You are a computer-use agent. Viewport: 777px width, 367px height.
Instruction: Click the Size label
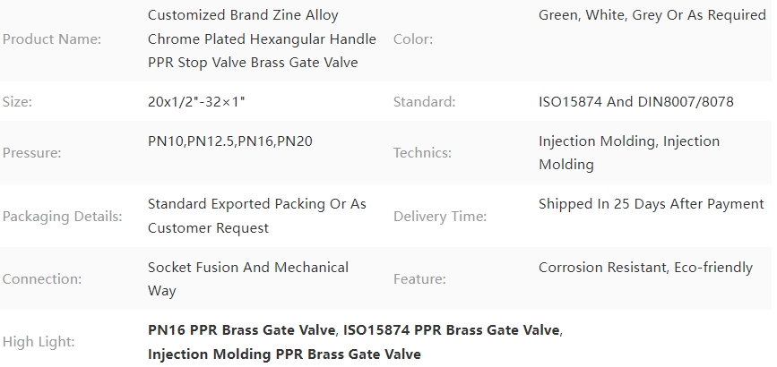17,101
